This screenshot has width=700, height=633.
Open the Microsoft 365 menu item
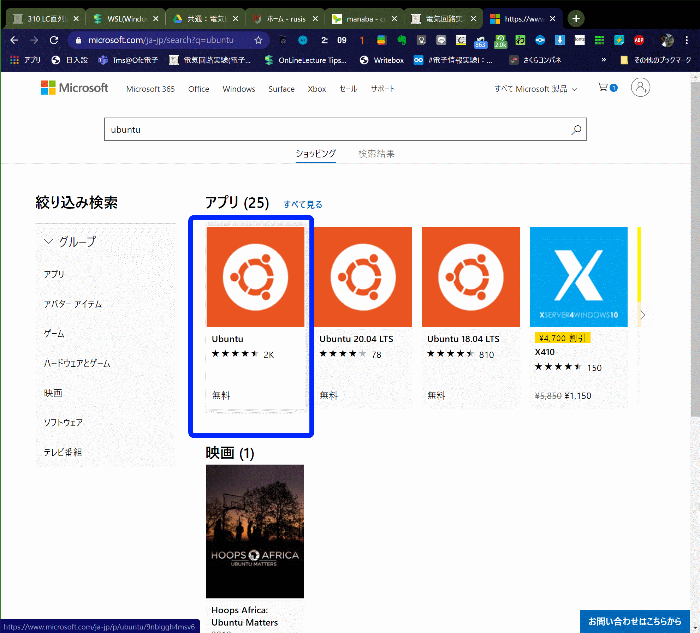pyautogui.click(x=150, y=89)
